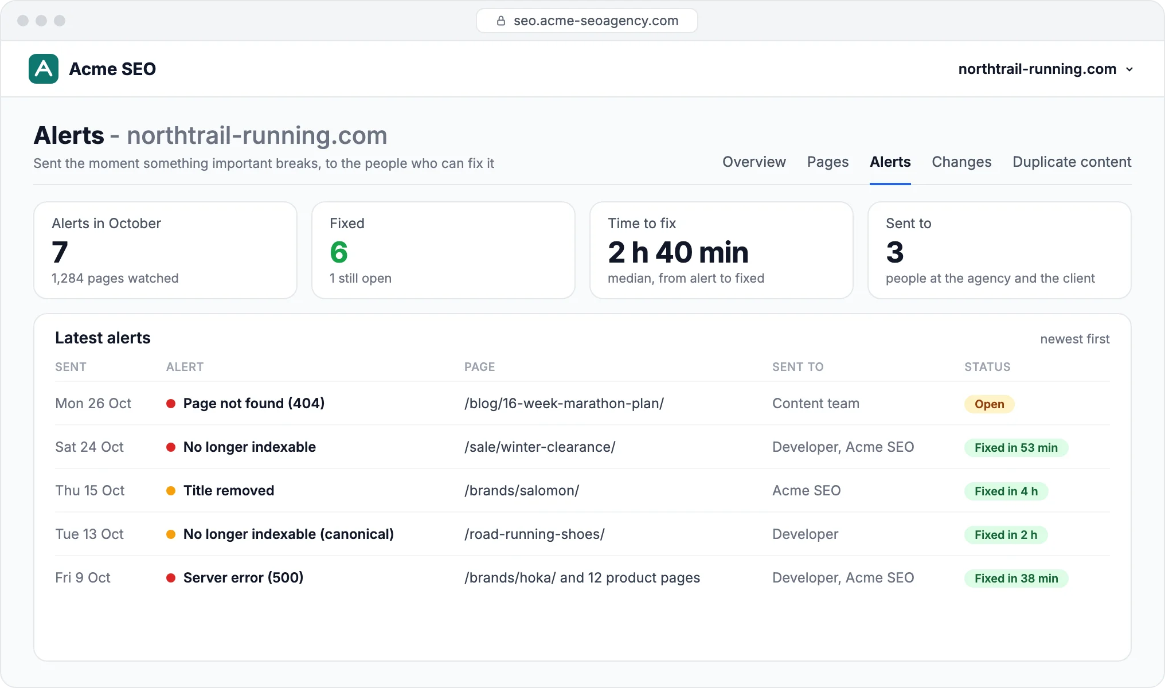Viewport: 1165px width, 688px height.
Task: Click the Acme SEO logo icon
Action: (x=44, y=69)
